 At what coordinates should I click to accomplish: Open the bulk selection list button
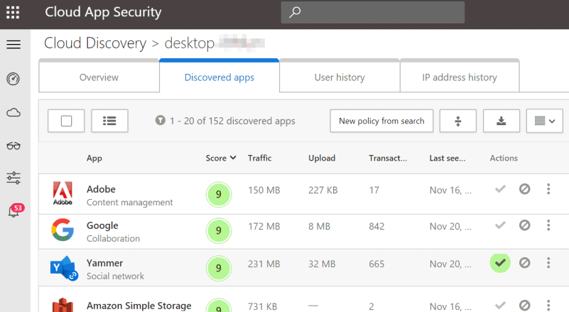(109, 121)
